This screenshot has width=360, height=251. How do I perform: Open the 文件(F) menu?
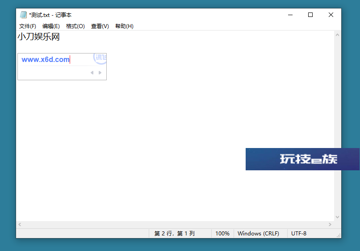coord(28,26)
